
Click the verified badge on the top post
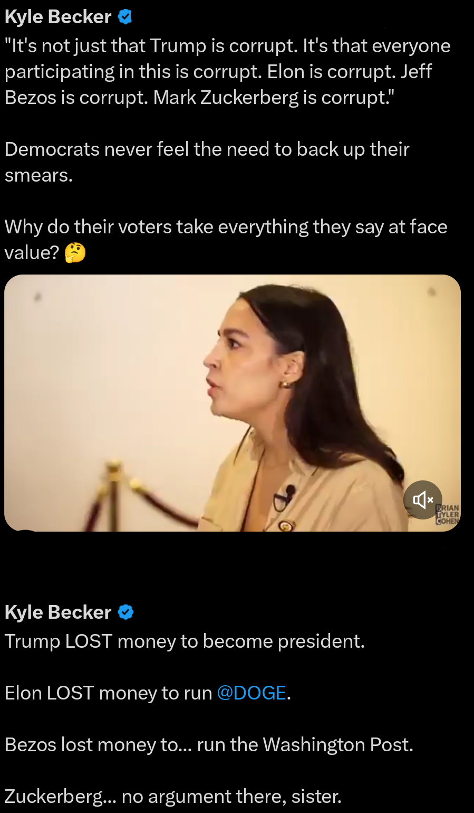(125, 17)
